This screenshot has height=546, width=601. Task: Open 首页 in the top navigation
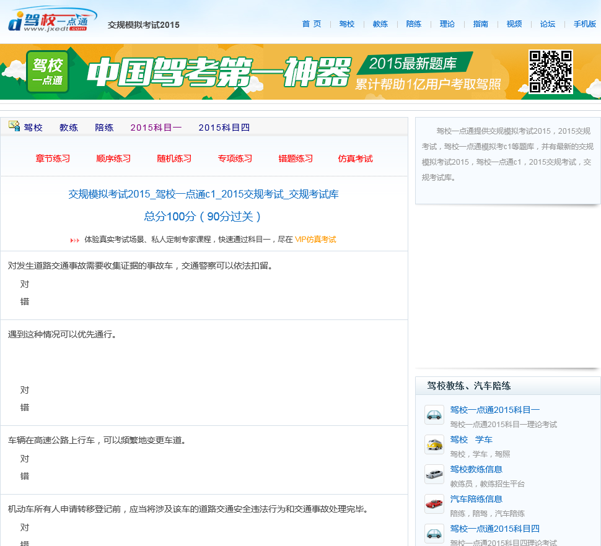[x=312, y=24]
